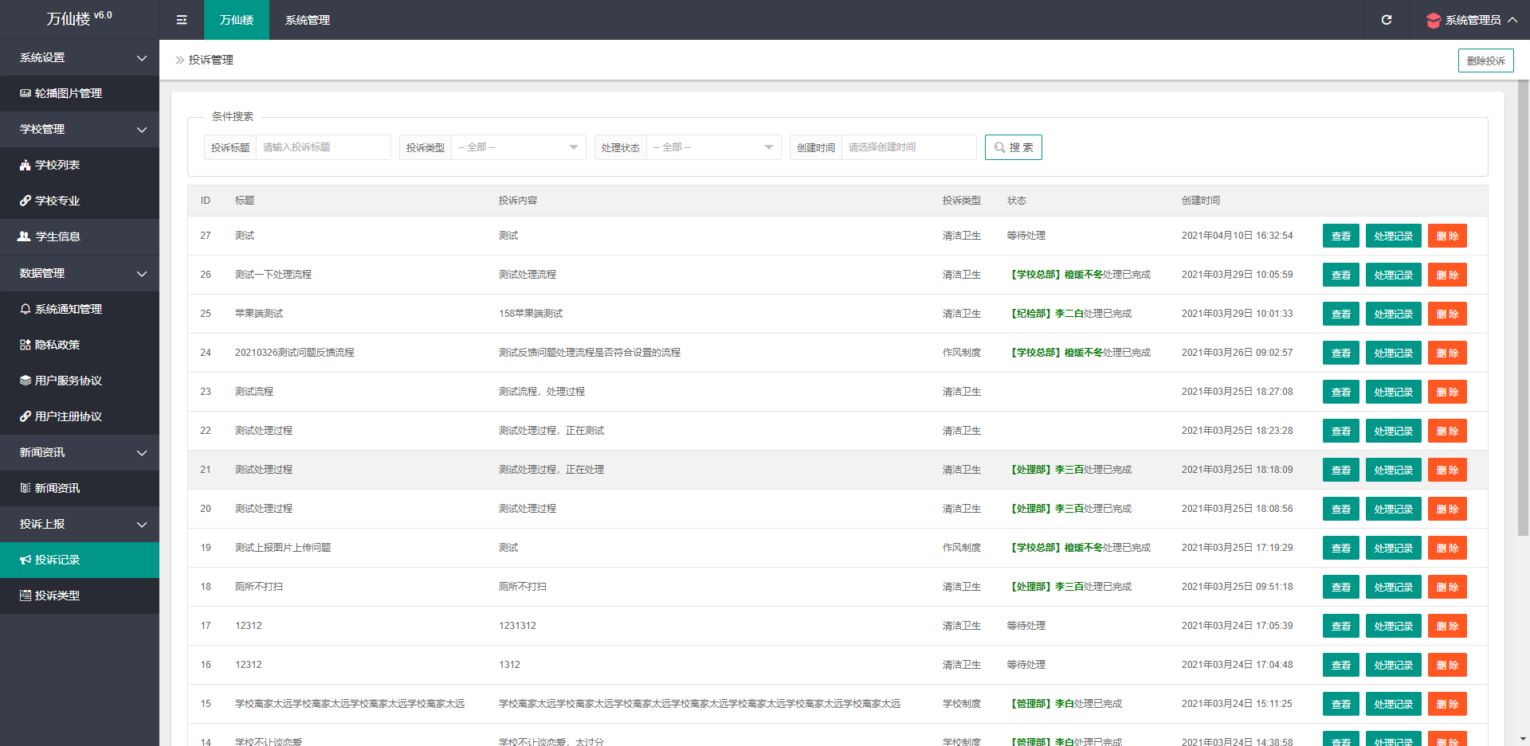This screenshot has width=1530, height=746.
Task: Click 作风制度 type in row 24
Action: (962, 353)
